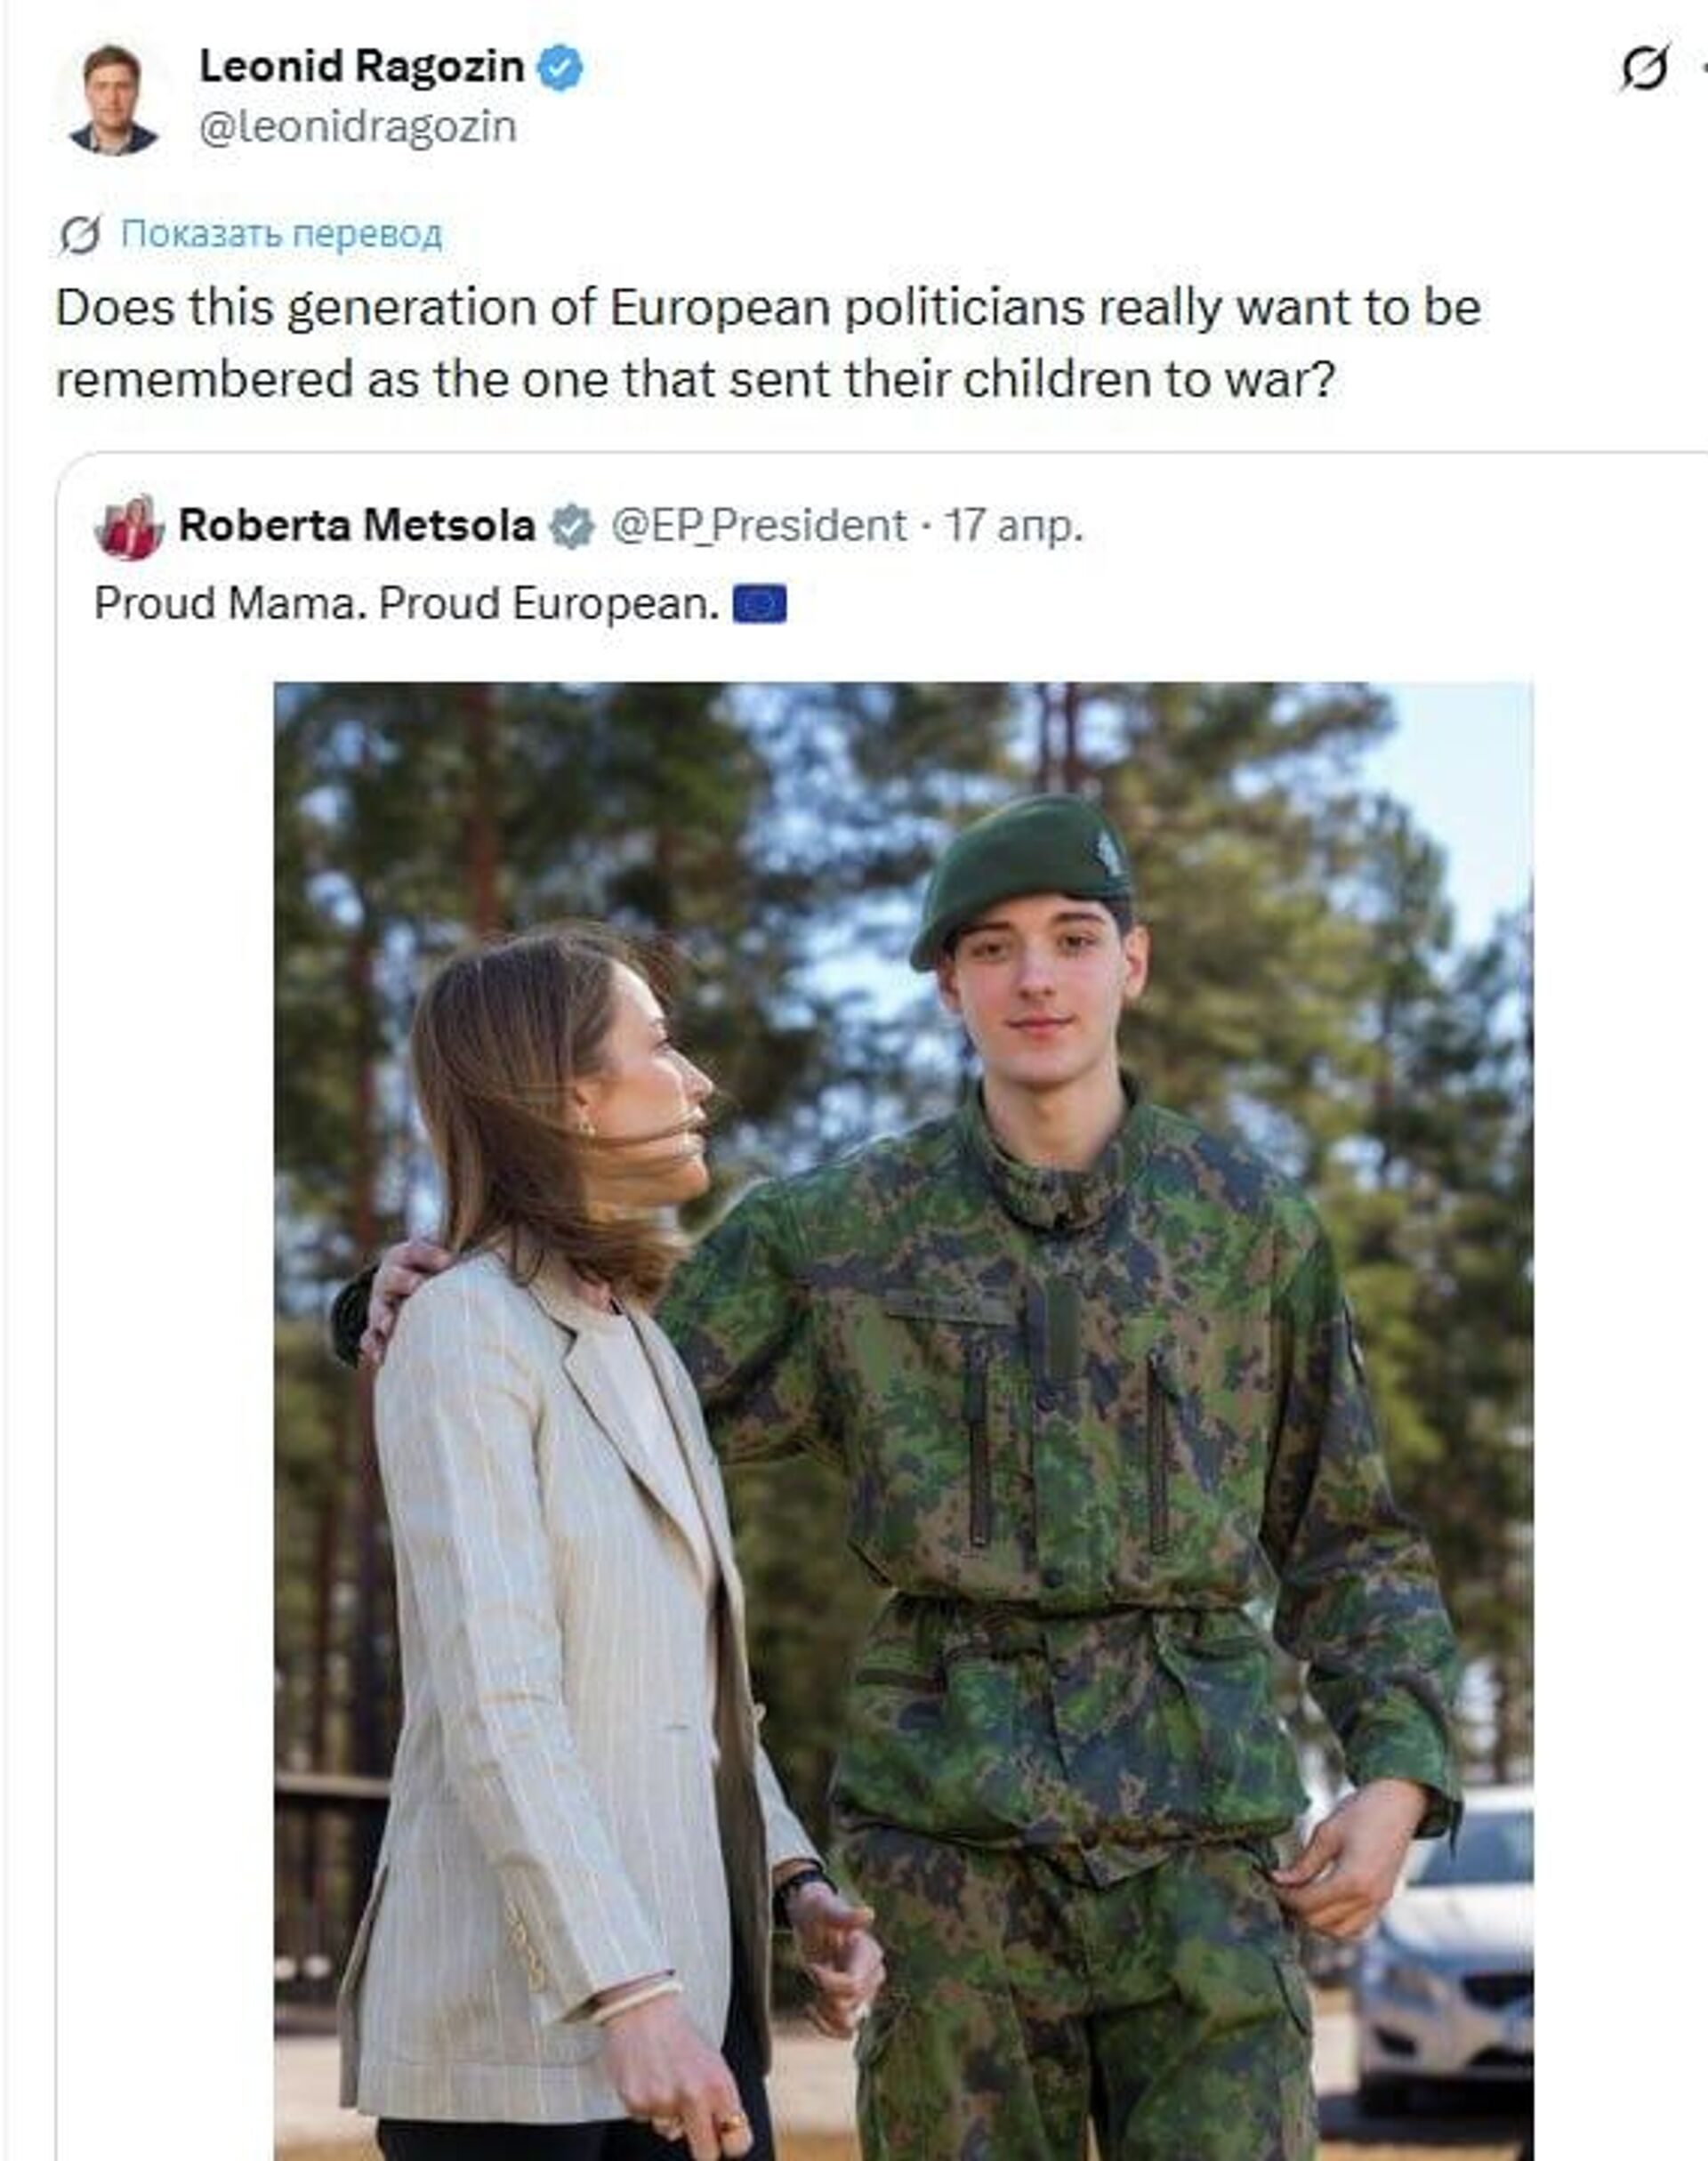Click Leonid Ragozin's blue verified badge
Screen dimensions: 1708x2161
[x=560, y=68]
